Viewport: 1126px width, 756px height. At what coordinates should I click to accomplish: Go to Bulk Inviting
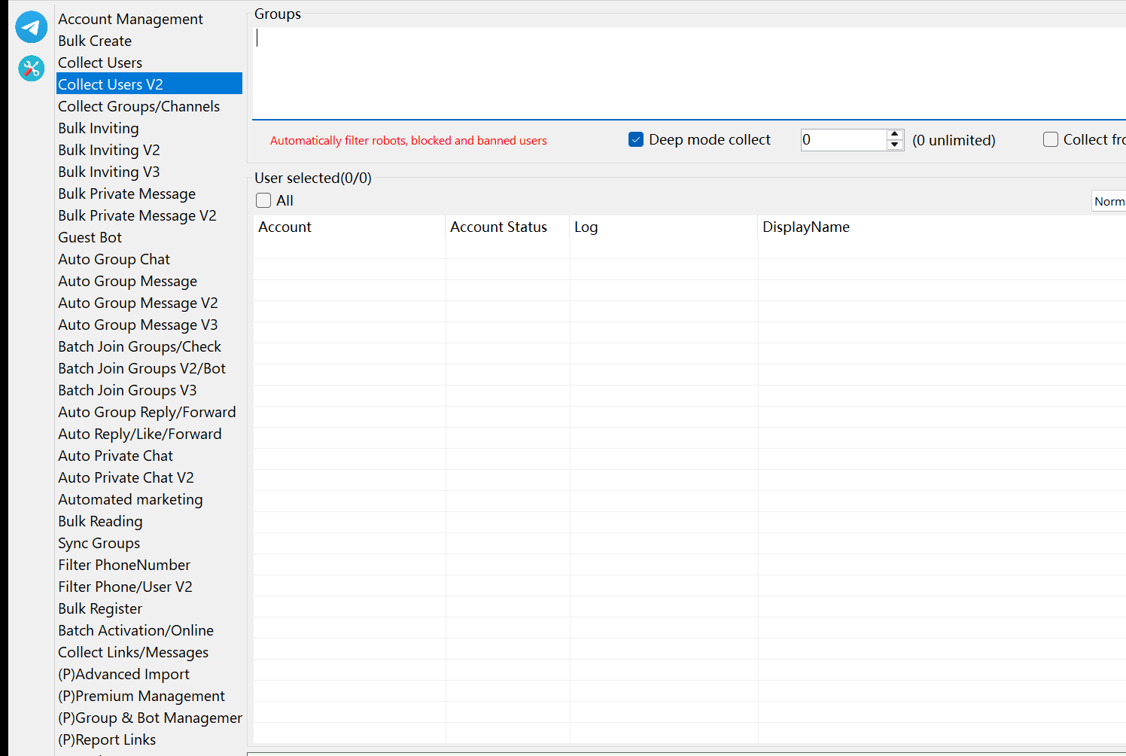click(x=99, y=128)
